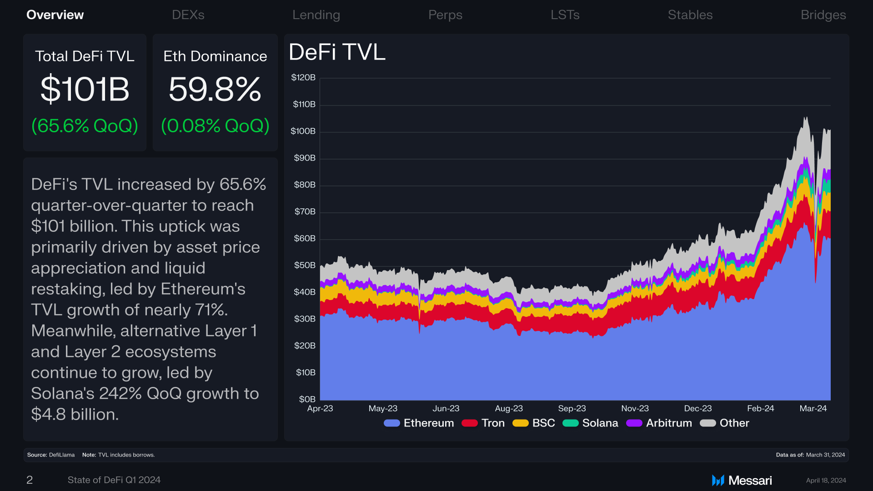Click the 59.8% Eth Dominance value
The image size is (873, 491).
[215, 89]
